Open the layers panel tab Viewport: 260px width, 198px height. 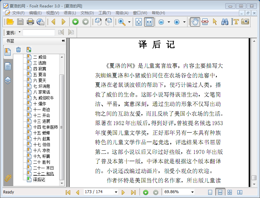(x=8, y=80)
